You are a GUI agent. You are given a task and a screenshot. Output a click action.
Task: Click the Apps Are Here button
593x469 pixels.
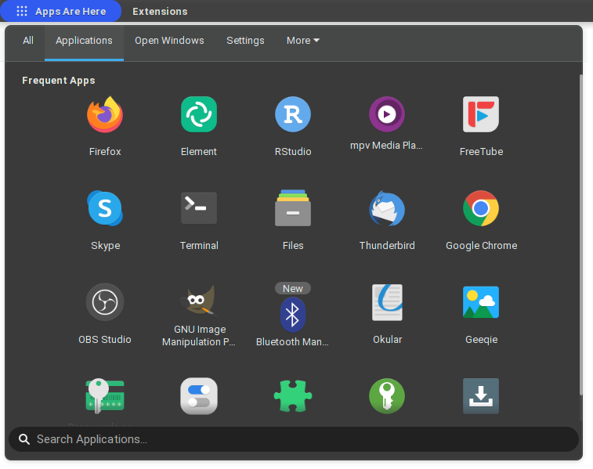(60, 11)
